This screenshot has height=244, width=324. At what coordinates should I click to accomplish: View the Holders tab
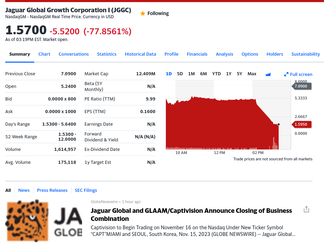[275, 54]
